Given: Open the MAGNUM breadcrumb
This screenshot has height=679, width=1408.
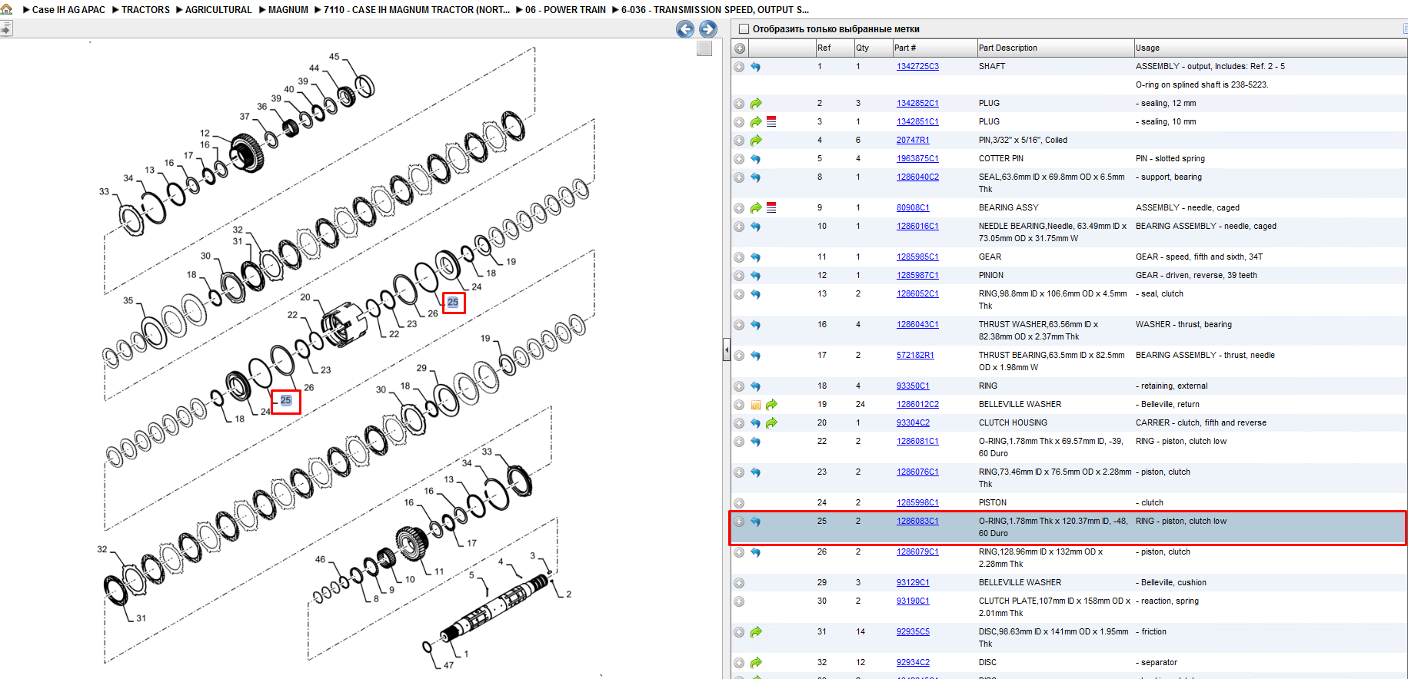Looking at the screenshot, I should [x=288, y=10].
